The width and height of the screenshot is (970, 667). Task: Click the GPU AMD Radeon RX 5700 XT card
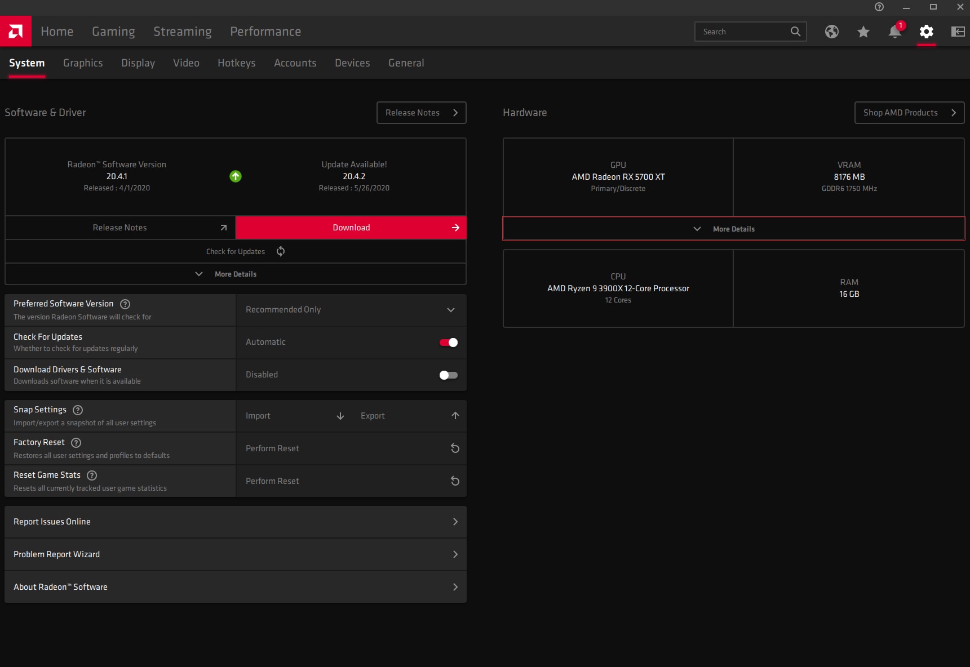click(618, 177)
